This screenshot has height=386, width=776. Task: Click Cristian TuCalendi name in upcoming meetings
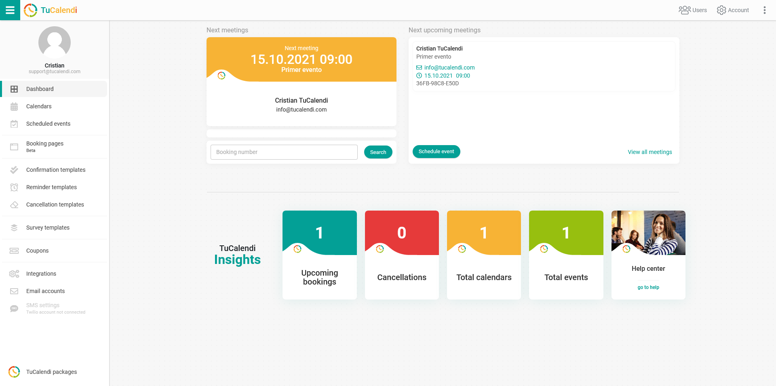439,49
